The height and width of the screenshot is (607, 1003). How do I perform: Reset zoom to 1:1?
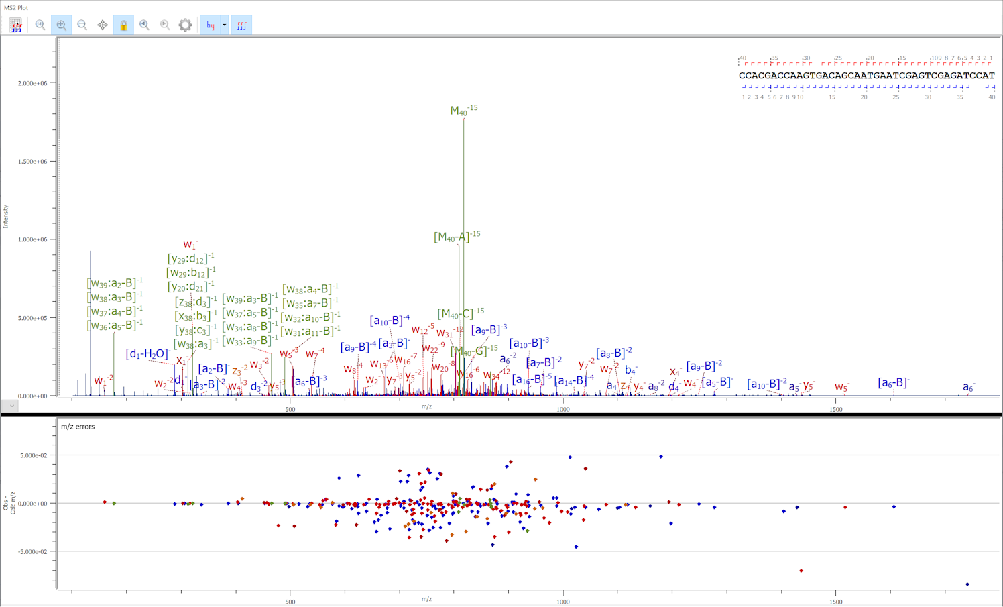[x=40, y=25]
